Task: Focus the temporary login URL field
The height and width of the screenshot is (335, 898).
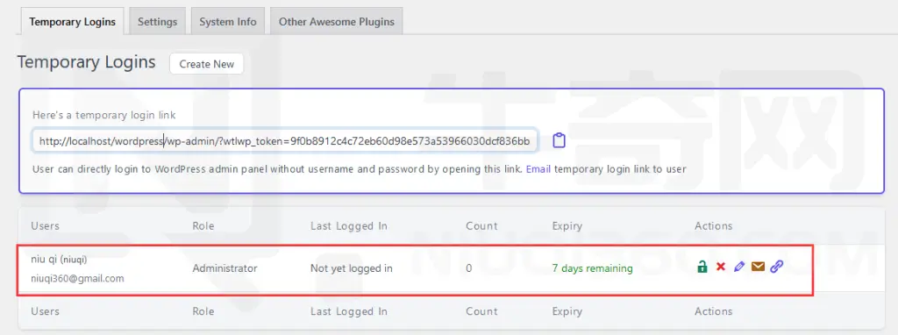Action: 285,140
